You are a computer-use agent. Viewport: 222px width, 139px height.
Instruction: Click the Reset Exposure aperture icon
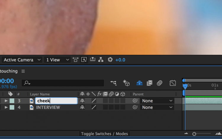110,60
